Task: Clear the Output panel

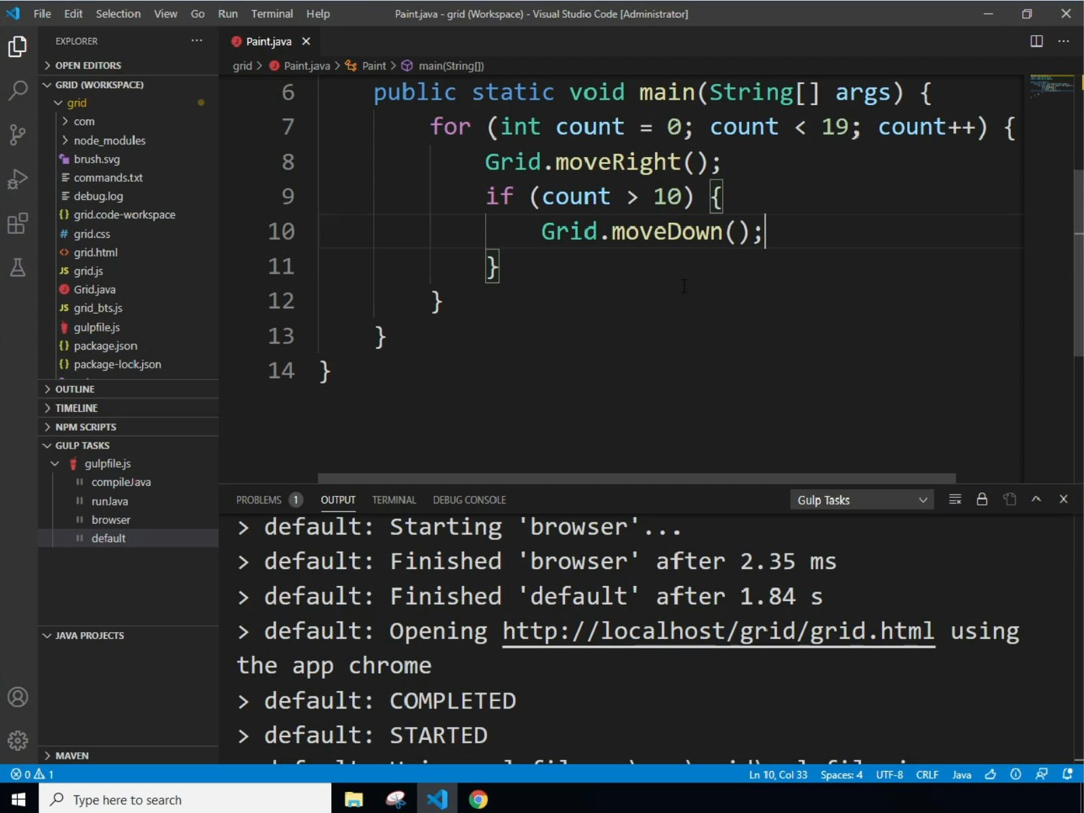Action: click(x=955, y=499)
